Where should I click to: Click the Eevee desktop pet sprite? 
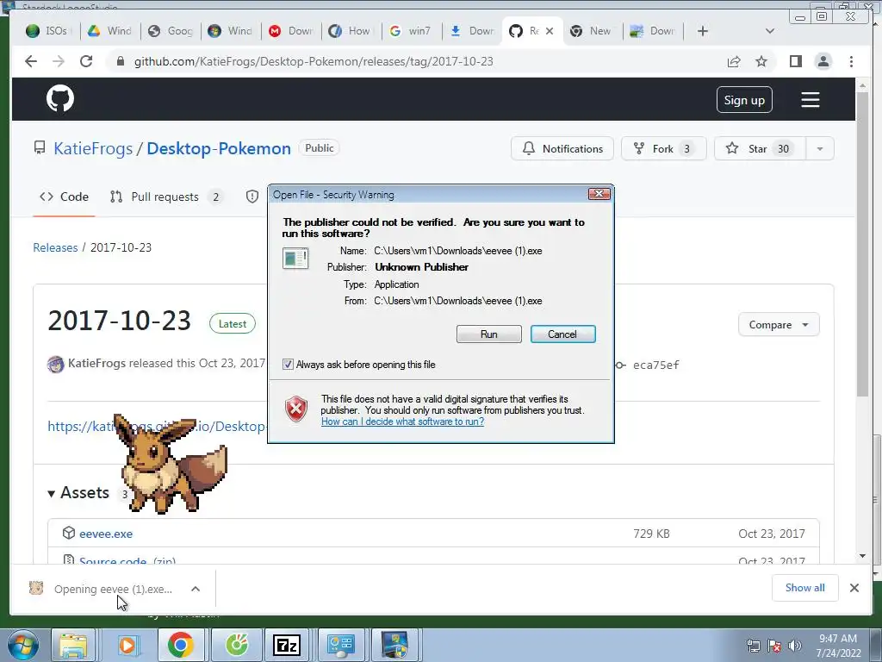(x=170, y=463)
